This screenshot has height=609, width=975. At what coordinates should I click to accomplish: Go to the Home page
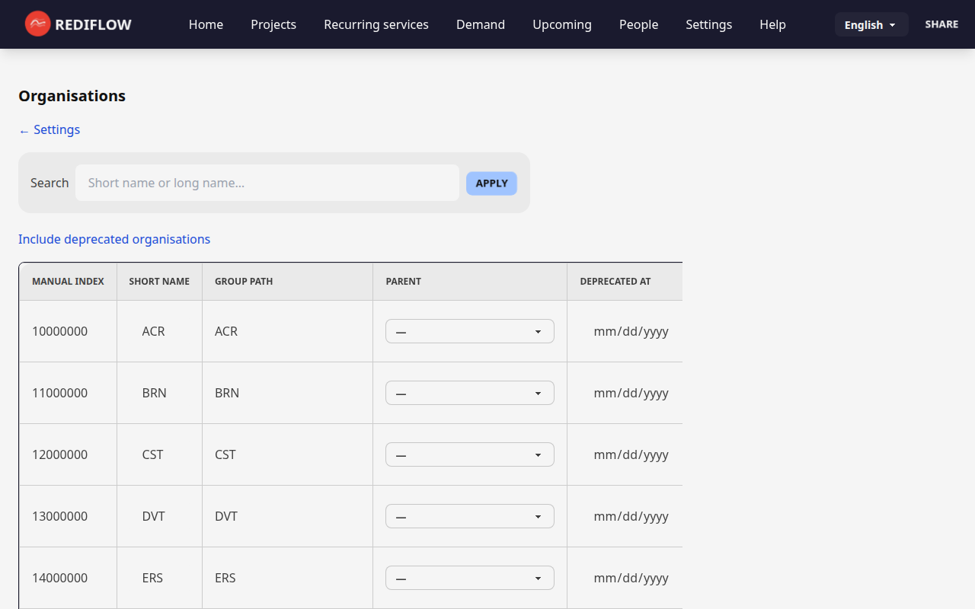[x=206, y=24]
